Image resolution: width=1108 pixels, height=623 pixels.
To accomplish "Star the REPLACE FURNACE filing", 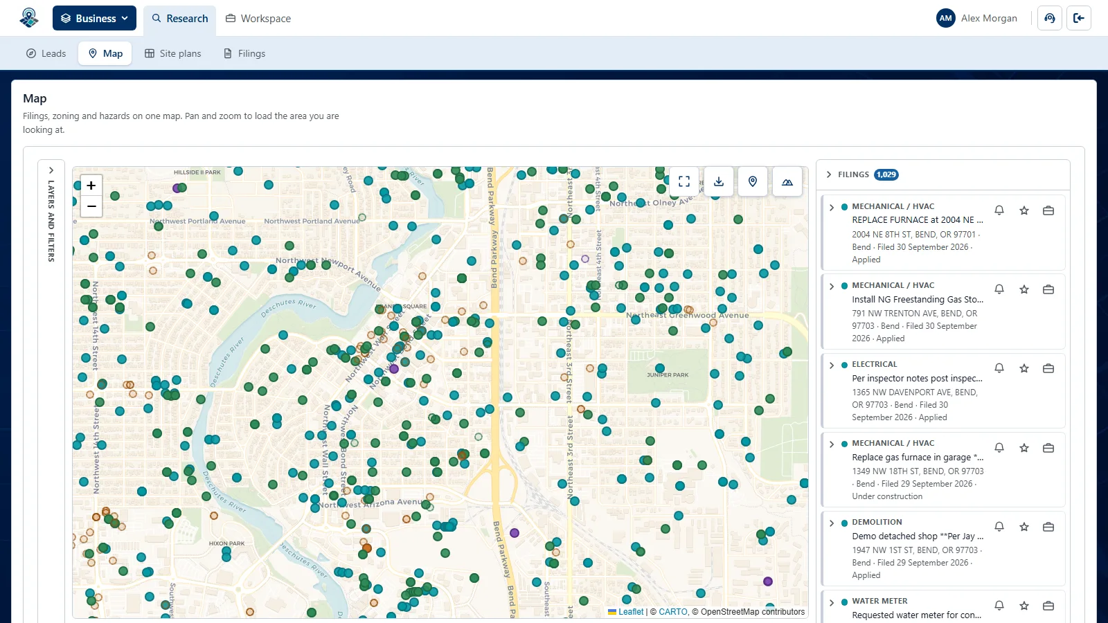I will (1024, 210).
